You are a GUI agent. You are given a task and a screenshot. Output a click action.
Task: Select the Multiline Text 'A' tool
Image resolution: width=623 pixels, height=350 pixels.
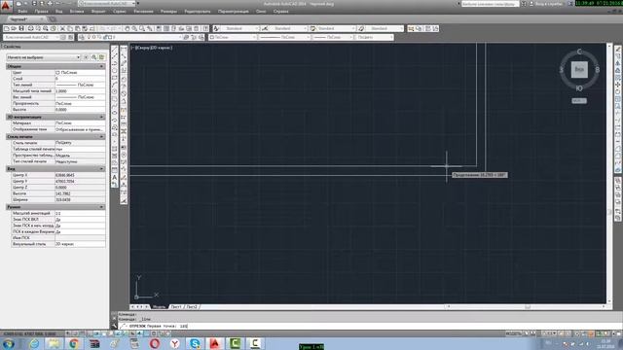point(115,177)
